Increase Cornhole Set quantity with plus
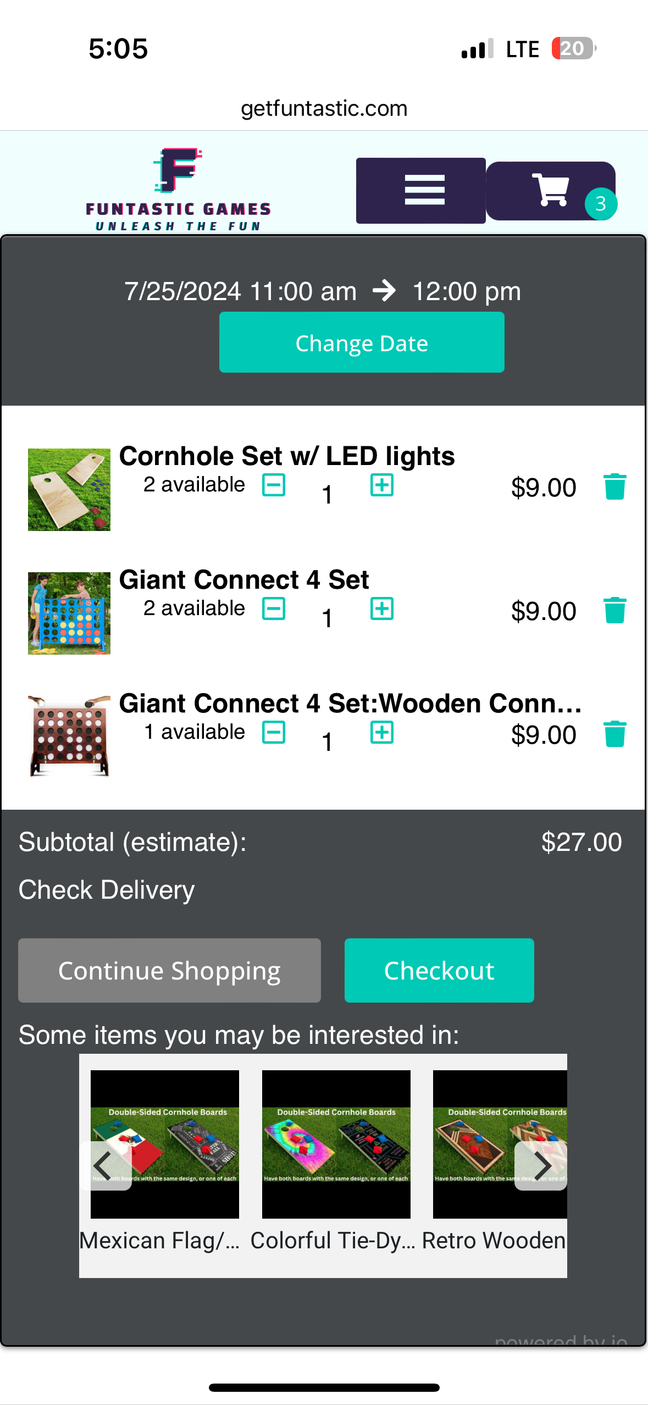The width and height of the screenshot is (648, 1405). tap(382, 485)
